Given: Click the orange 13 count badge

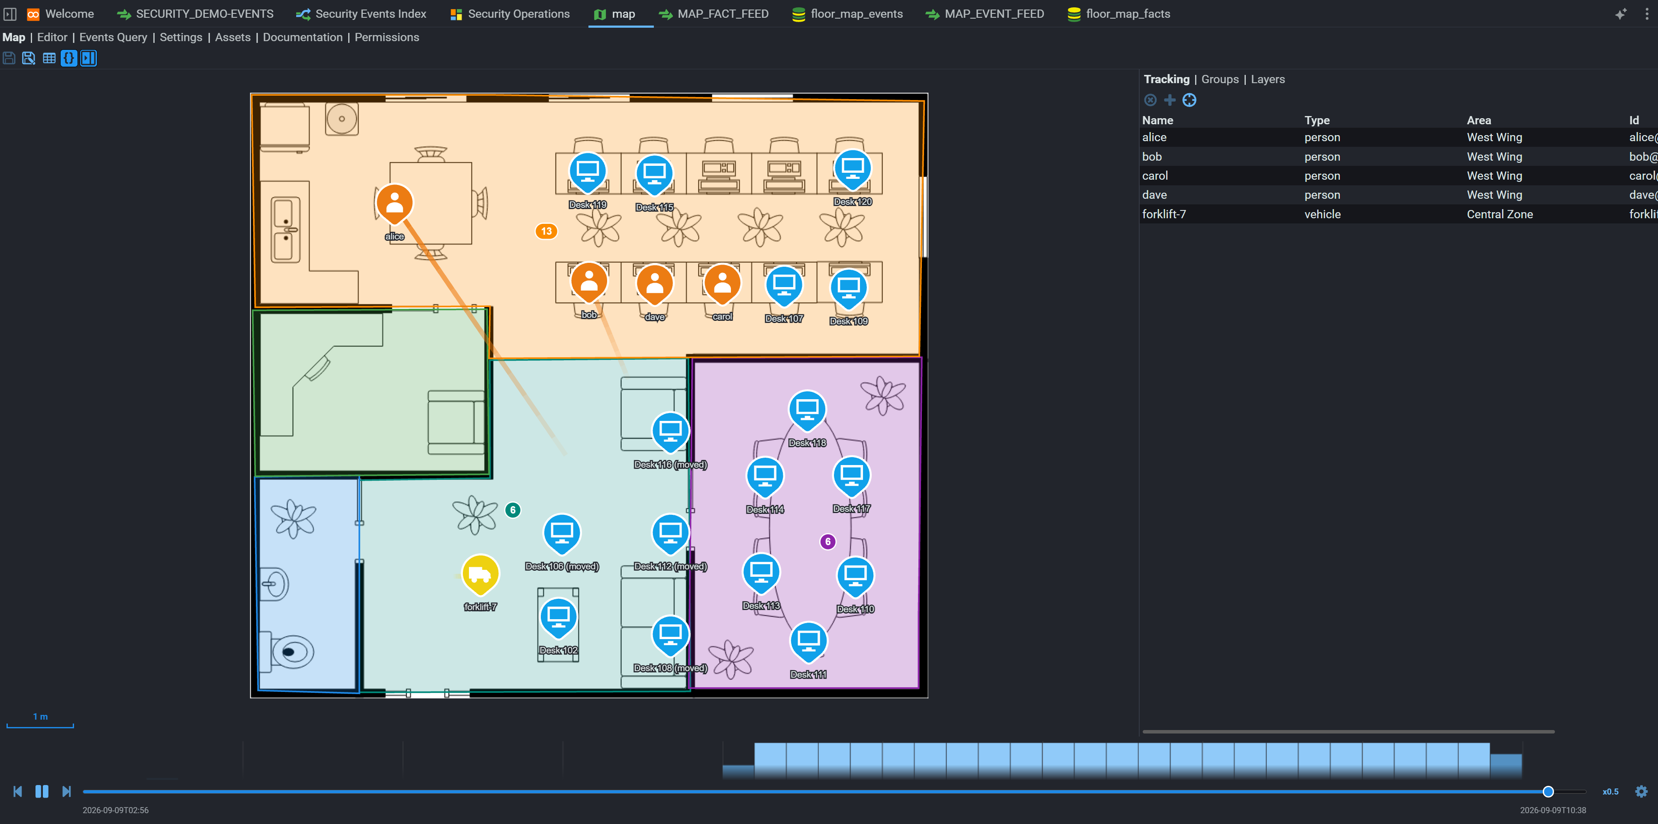Looking at the screenshot, I should tap(546, 231).
